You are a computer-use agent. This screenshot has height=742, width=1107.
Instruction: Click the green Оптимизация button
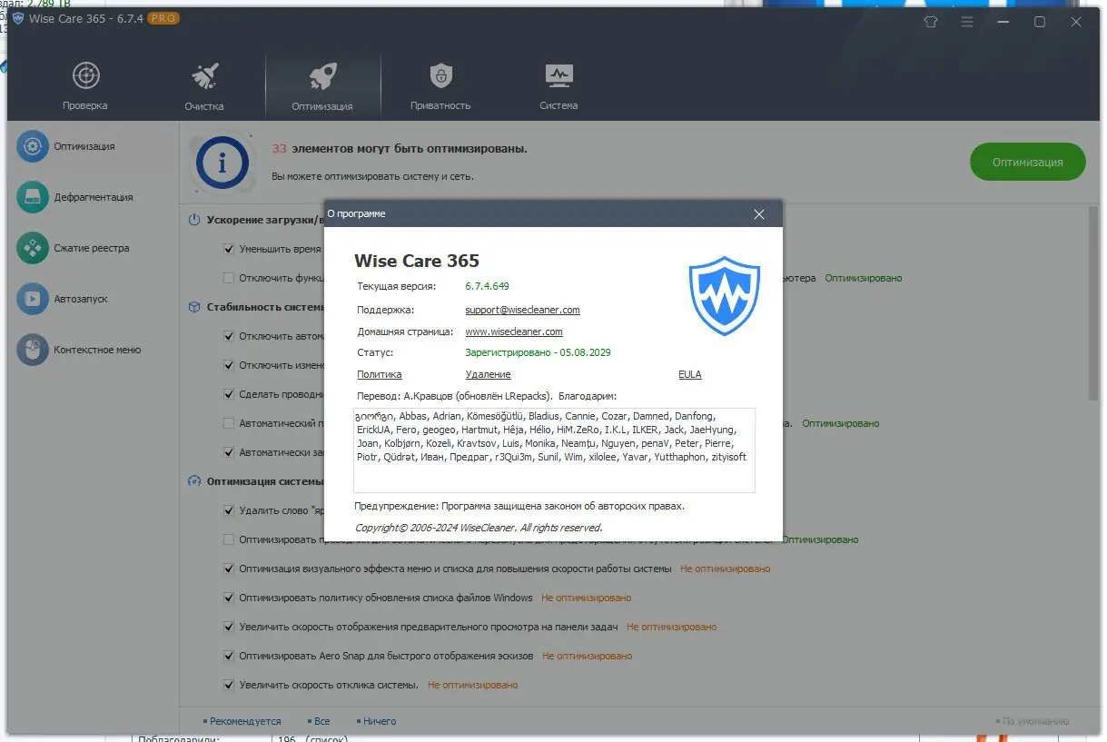[1027, 162]
